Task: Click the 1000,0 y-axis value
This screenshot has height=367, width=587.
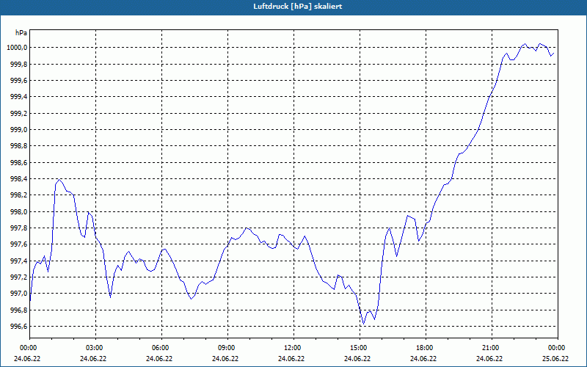Action: 17,48
